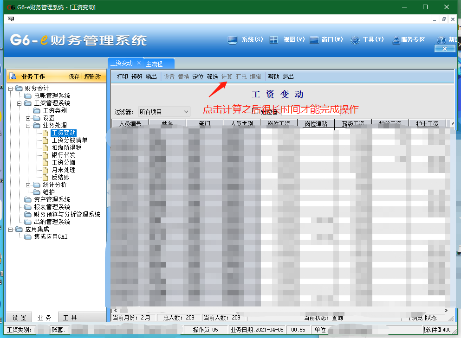
Task: Click the 资产管理系统 folder icon
Action: [x=28, y=200]
